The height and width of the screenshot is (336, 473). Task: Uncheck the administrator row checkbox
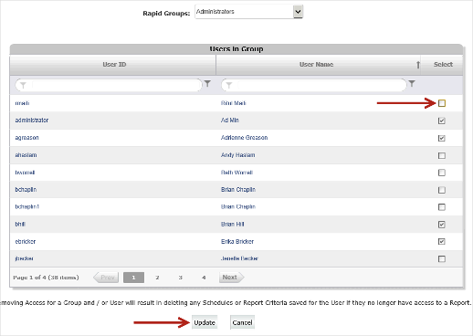click(x=442, y=121)
